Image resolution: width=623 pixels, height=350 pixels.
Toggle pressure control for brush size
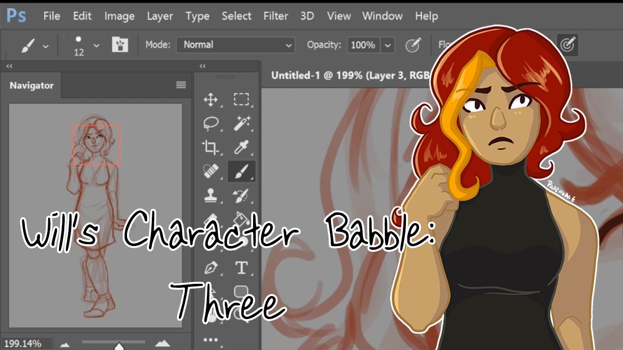568,45
